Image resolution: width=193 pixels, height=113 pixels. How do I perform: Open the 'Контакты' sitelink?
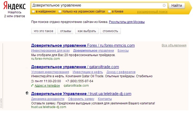(105, 99)
